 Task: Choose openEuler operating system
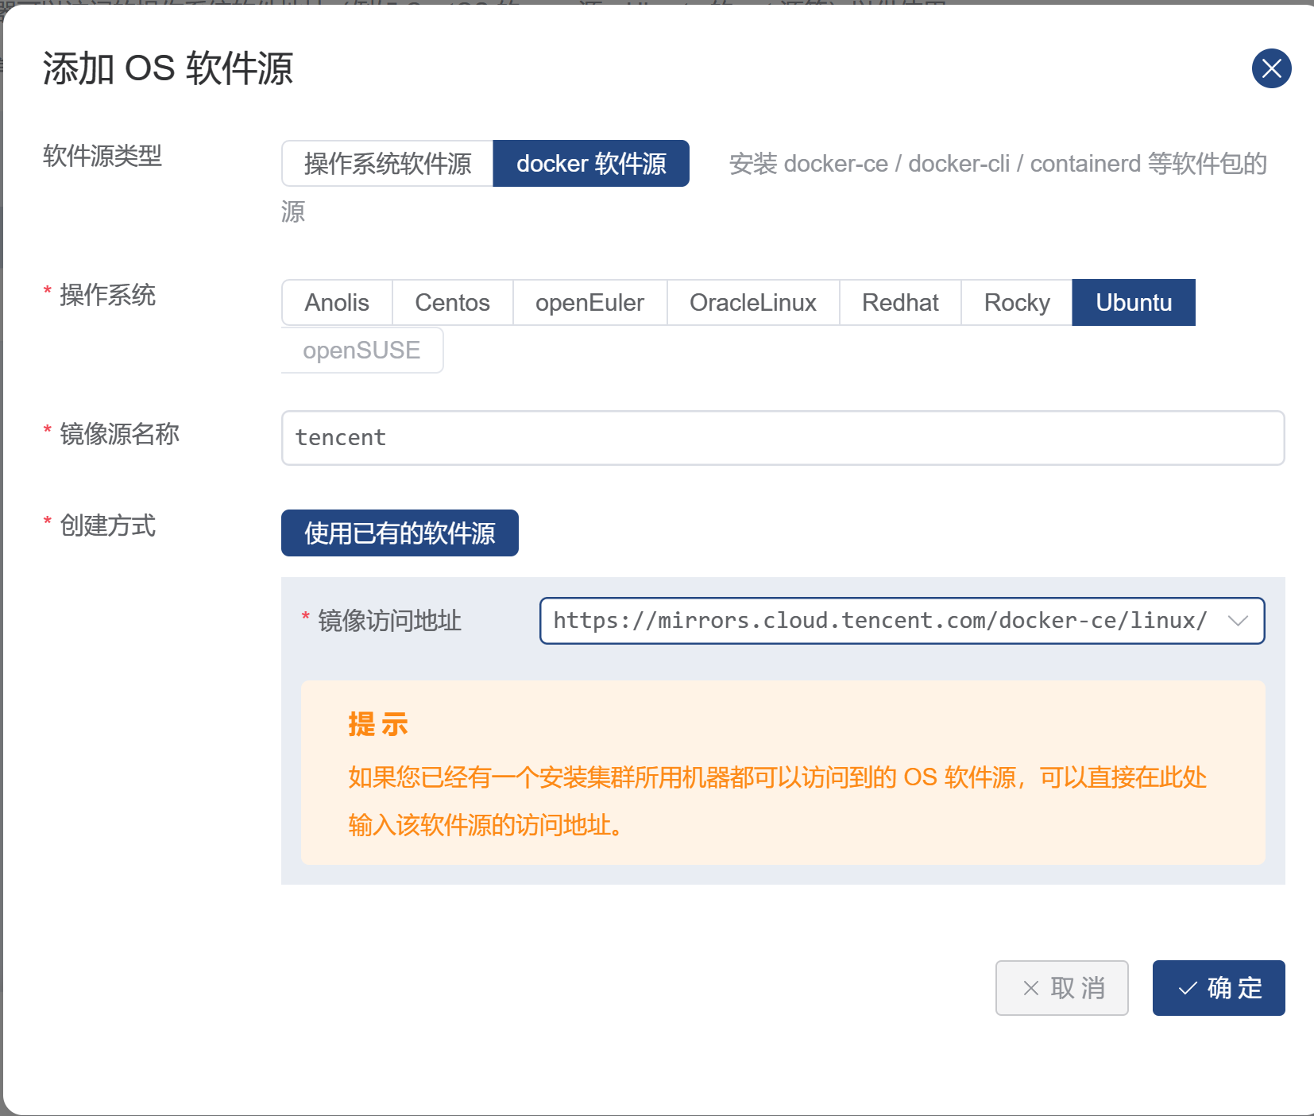590,303
